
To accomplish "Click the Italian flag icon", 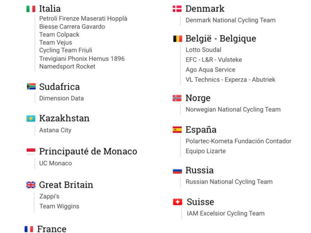I will pos(31,9).
